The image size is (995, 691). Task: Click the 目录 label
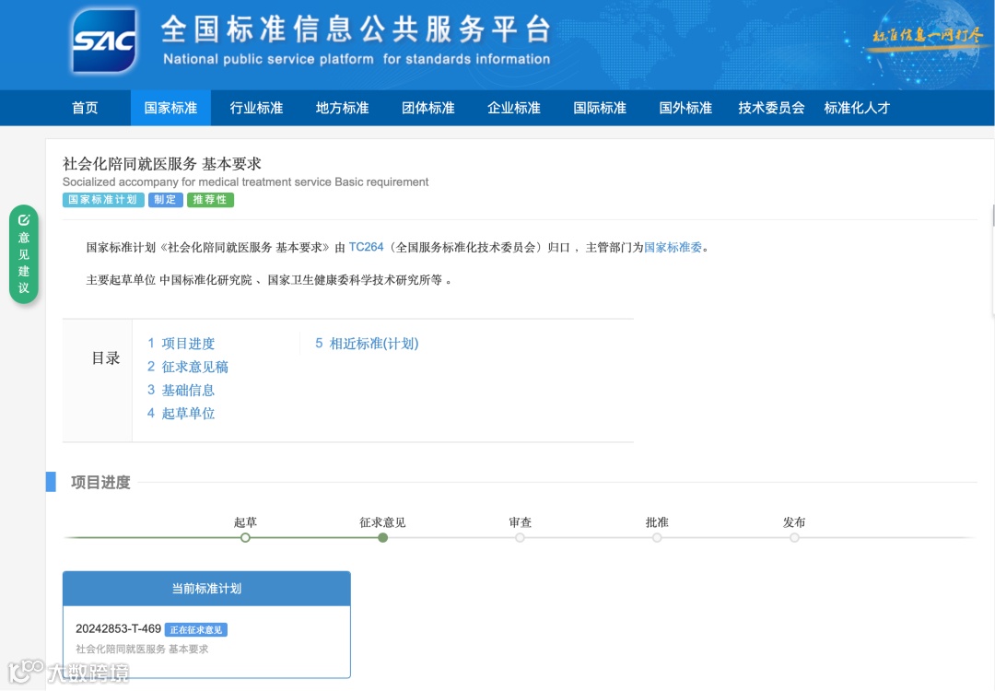105,357
